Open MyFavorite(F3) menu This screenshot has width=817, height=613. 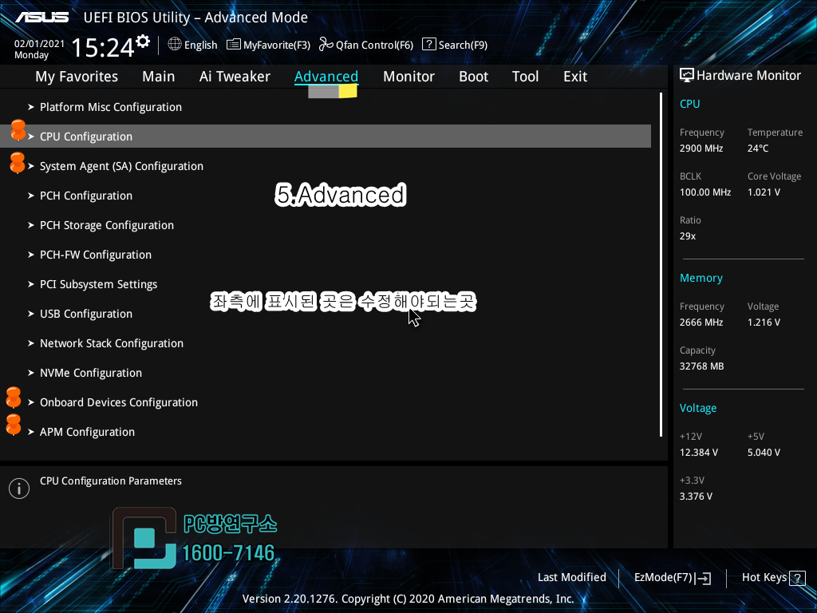click(x=277, y=45)
